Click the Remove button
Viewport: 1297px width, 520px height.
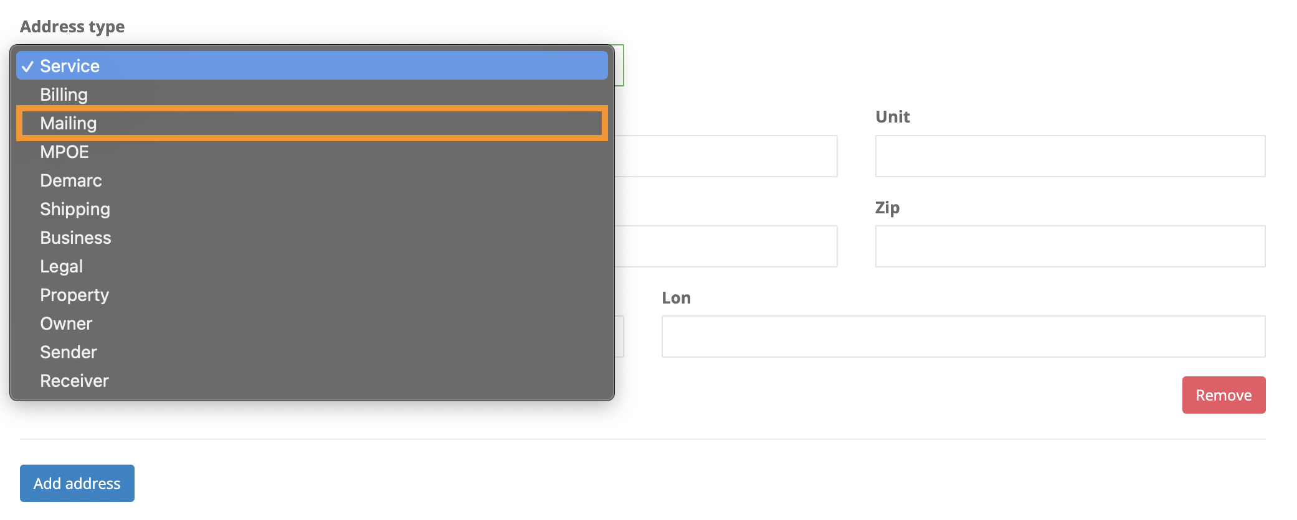[1223, 394]
